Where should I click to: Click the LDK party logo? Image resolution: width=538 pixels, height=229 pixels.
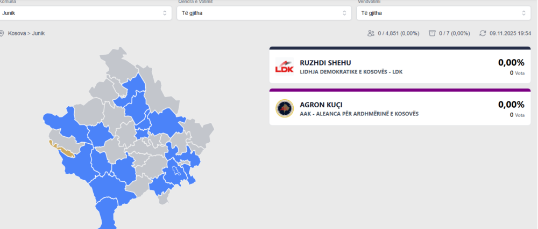(284, 66)
